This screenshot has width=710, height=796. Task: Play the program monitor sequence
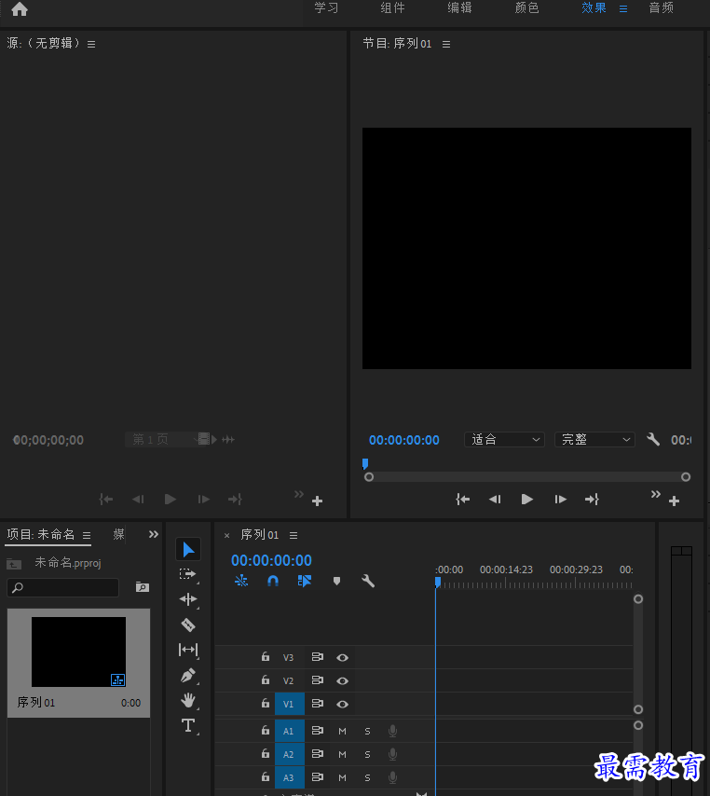click(526, 500)
